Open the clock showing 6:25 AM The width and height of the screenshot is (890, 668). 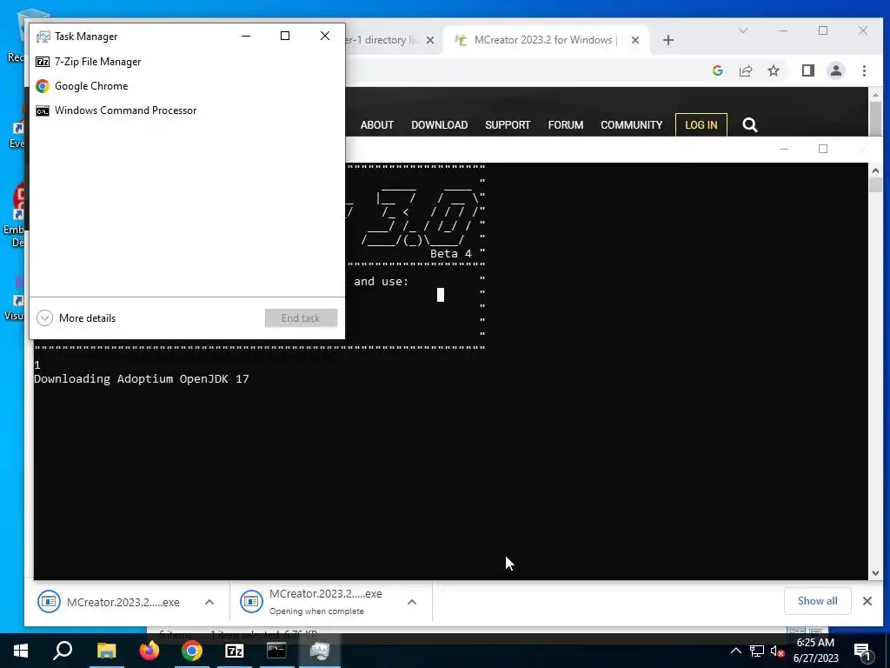815,651
